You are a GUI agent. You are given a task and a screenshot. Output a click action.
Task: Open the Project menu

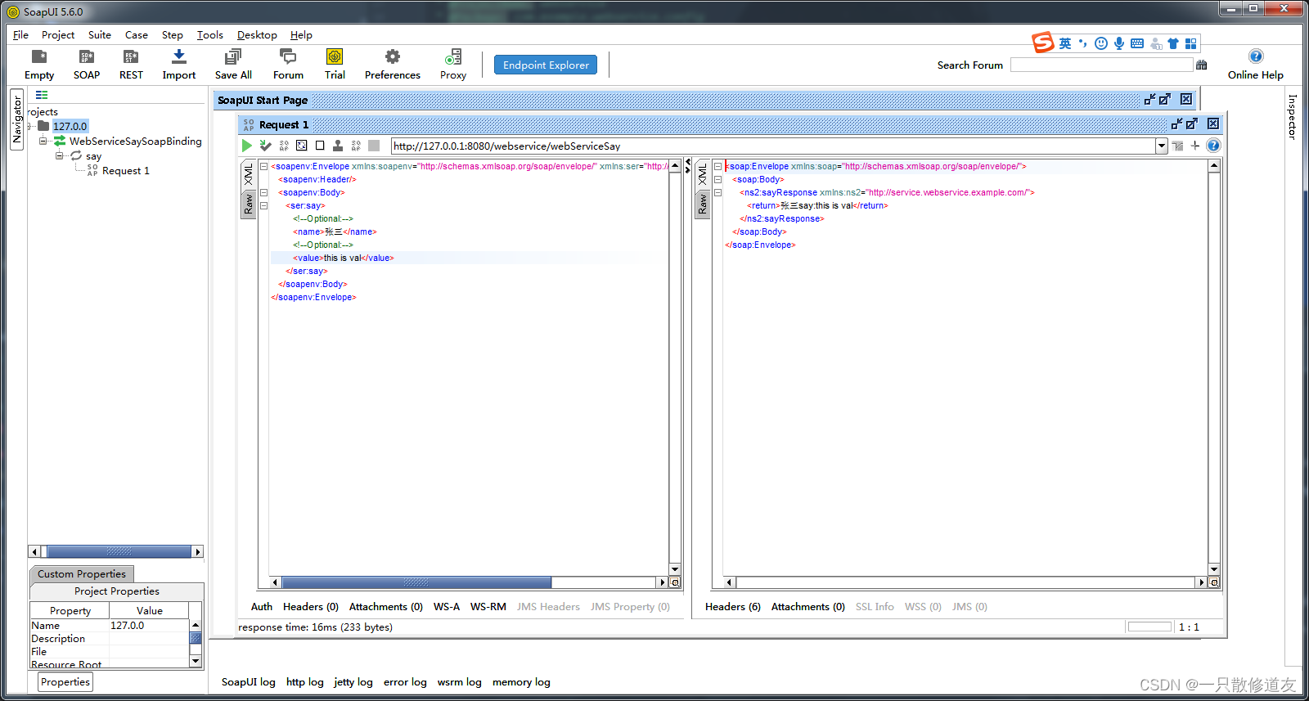[58, 35]
